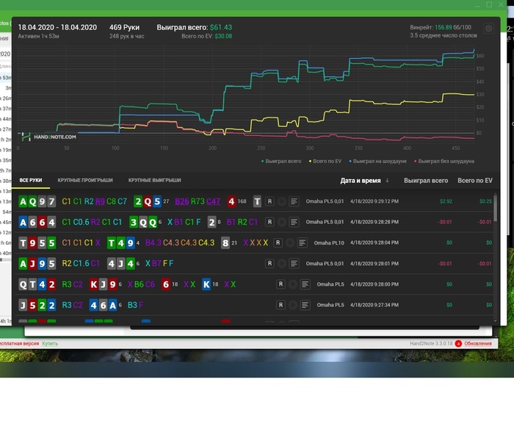Viewport: 514px width, 429px height.
Task: Sort by Всего по EV column
Action: point(475,181)
